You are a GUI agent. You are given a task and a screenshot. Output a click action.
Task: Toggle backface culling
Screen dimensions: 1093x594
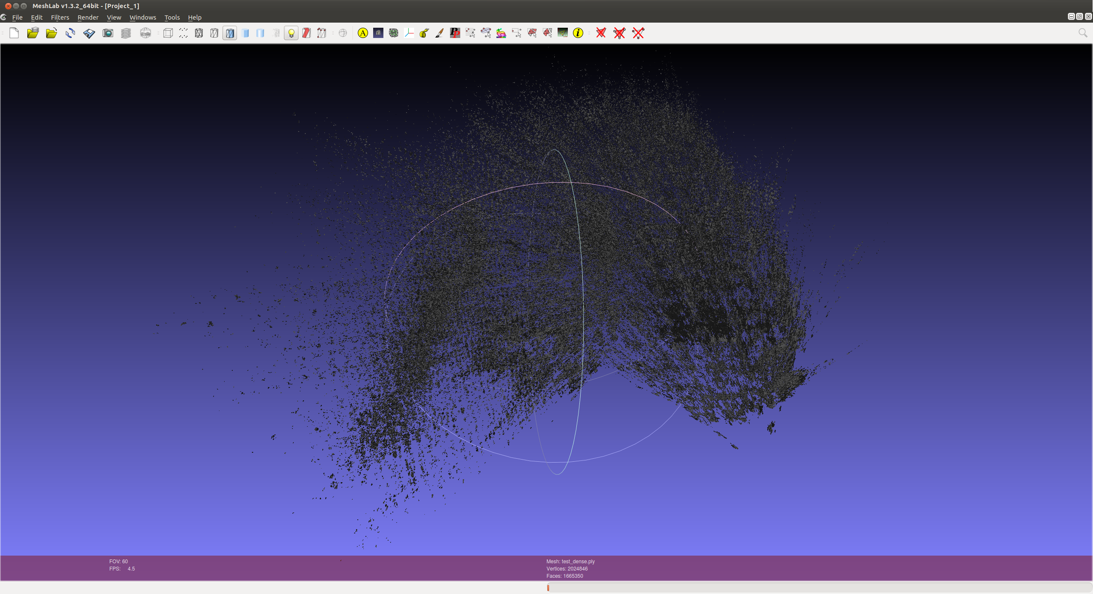(306, 33)
